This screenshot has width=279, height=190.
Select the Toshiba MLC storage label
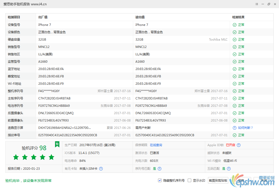coord(218,40)
